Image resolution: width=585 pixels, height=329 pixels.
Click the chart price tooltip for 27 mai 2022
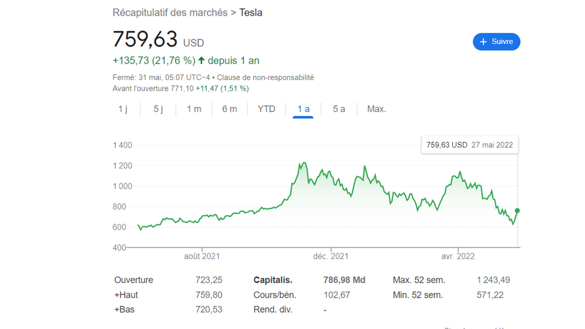(470, 145)
